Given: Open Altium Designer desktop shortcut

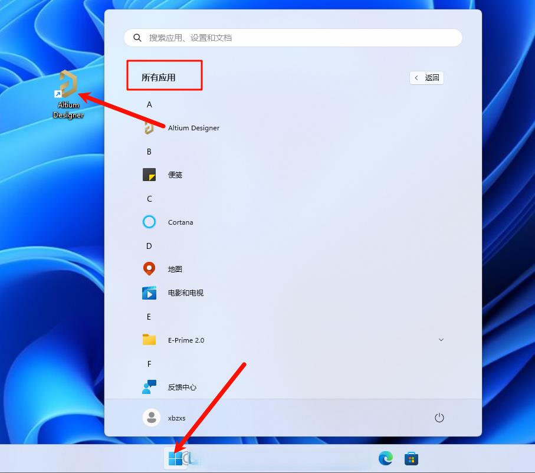Looking at the screenshot, I should click(x=68, y=94).
